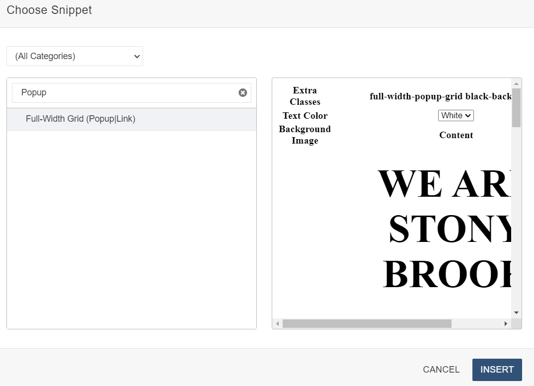
Task: Click the up arrow on preview scrollbar
Action: pos(516,82)
